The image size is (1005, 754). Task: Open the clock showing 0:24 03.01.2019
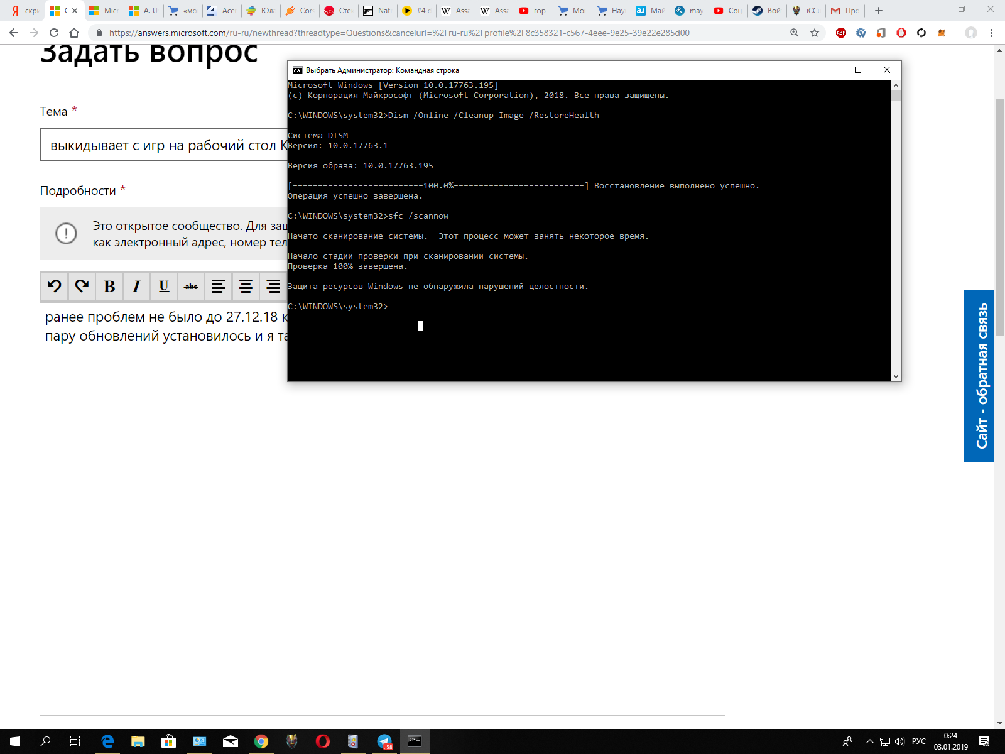[950, 741]
